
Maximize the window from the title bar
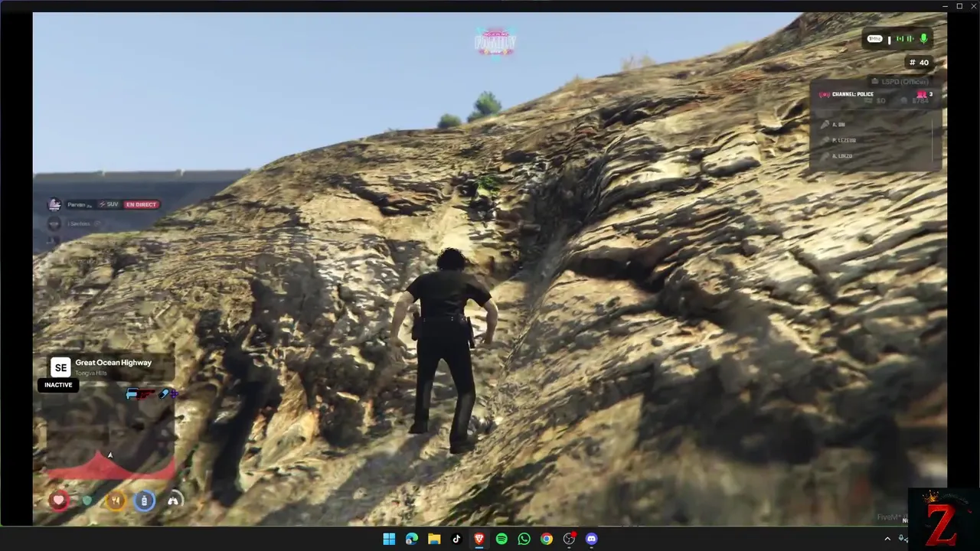pyautogui.click(x=959, y=5)
